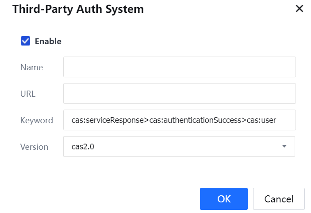Screen dimensions: 311x213
Task: Click the Version dropdown arrow icon
Action: (284, 147)
